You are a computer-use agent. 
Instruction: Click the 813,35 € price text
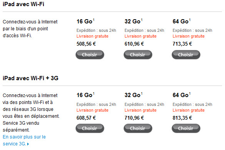(x=182, y=118)
